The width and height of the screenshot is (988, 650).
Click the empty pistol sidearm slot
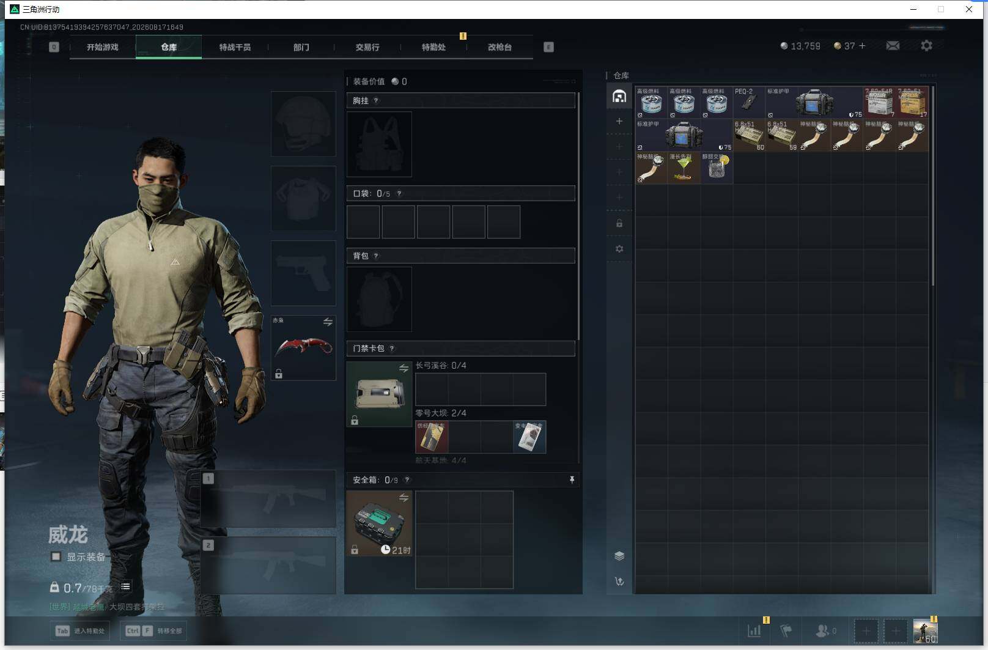tap(303, 273)
